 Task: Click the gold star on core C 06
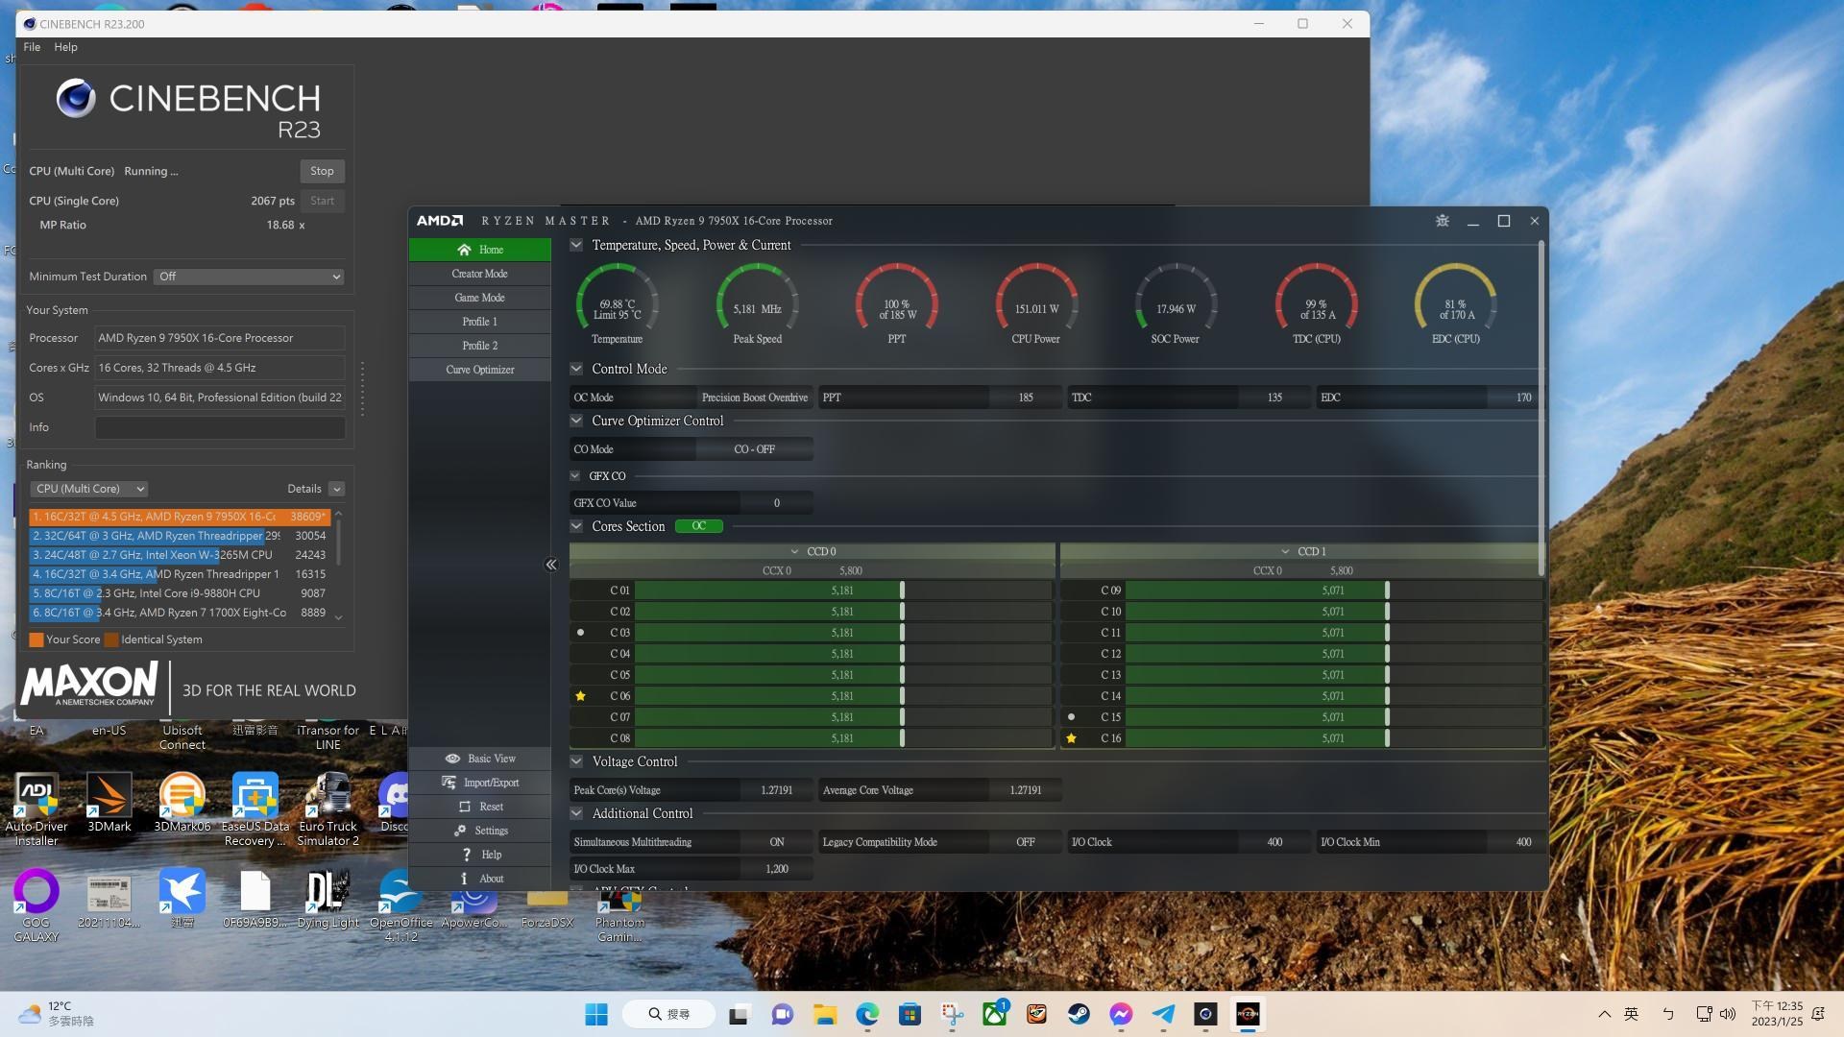(x=580, y=696)
